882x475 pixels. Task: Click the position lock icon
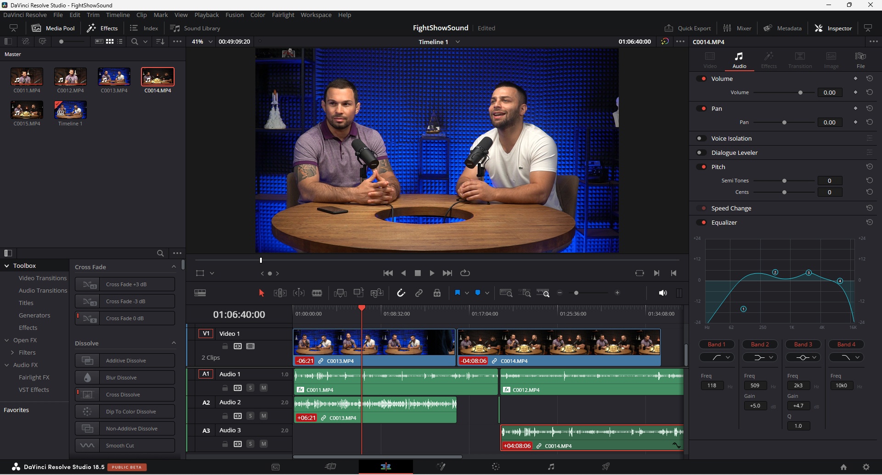click(437, 293)
